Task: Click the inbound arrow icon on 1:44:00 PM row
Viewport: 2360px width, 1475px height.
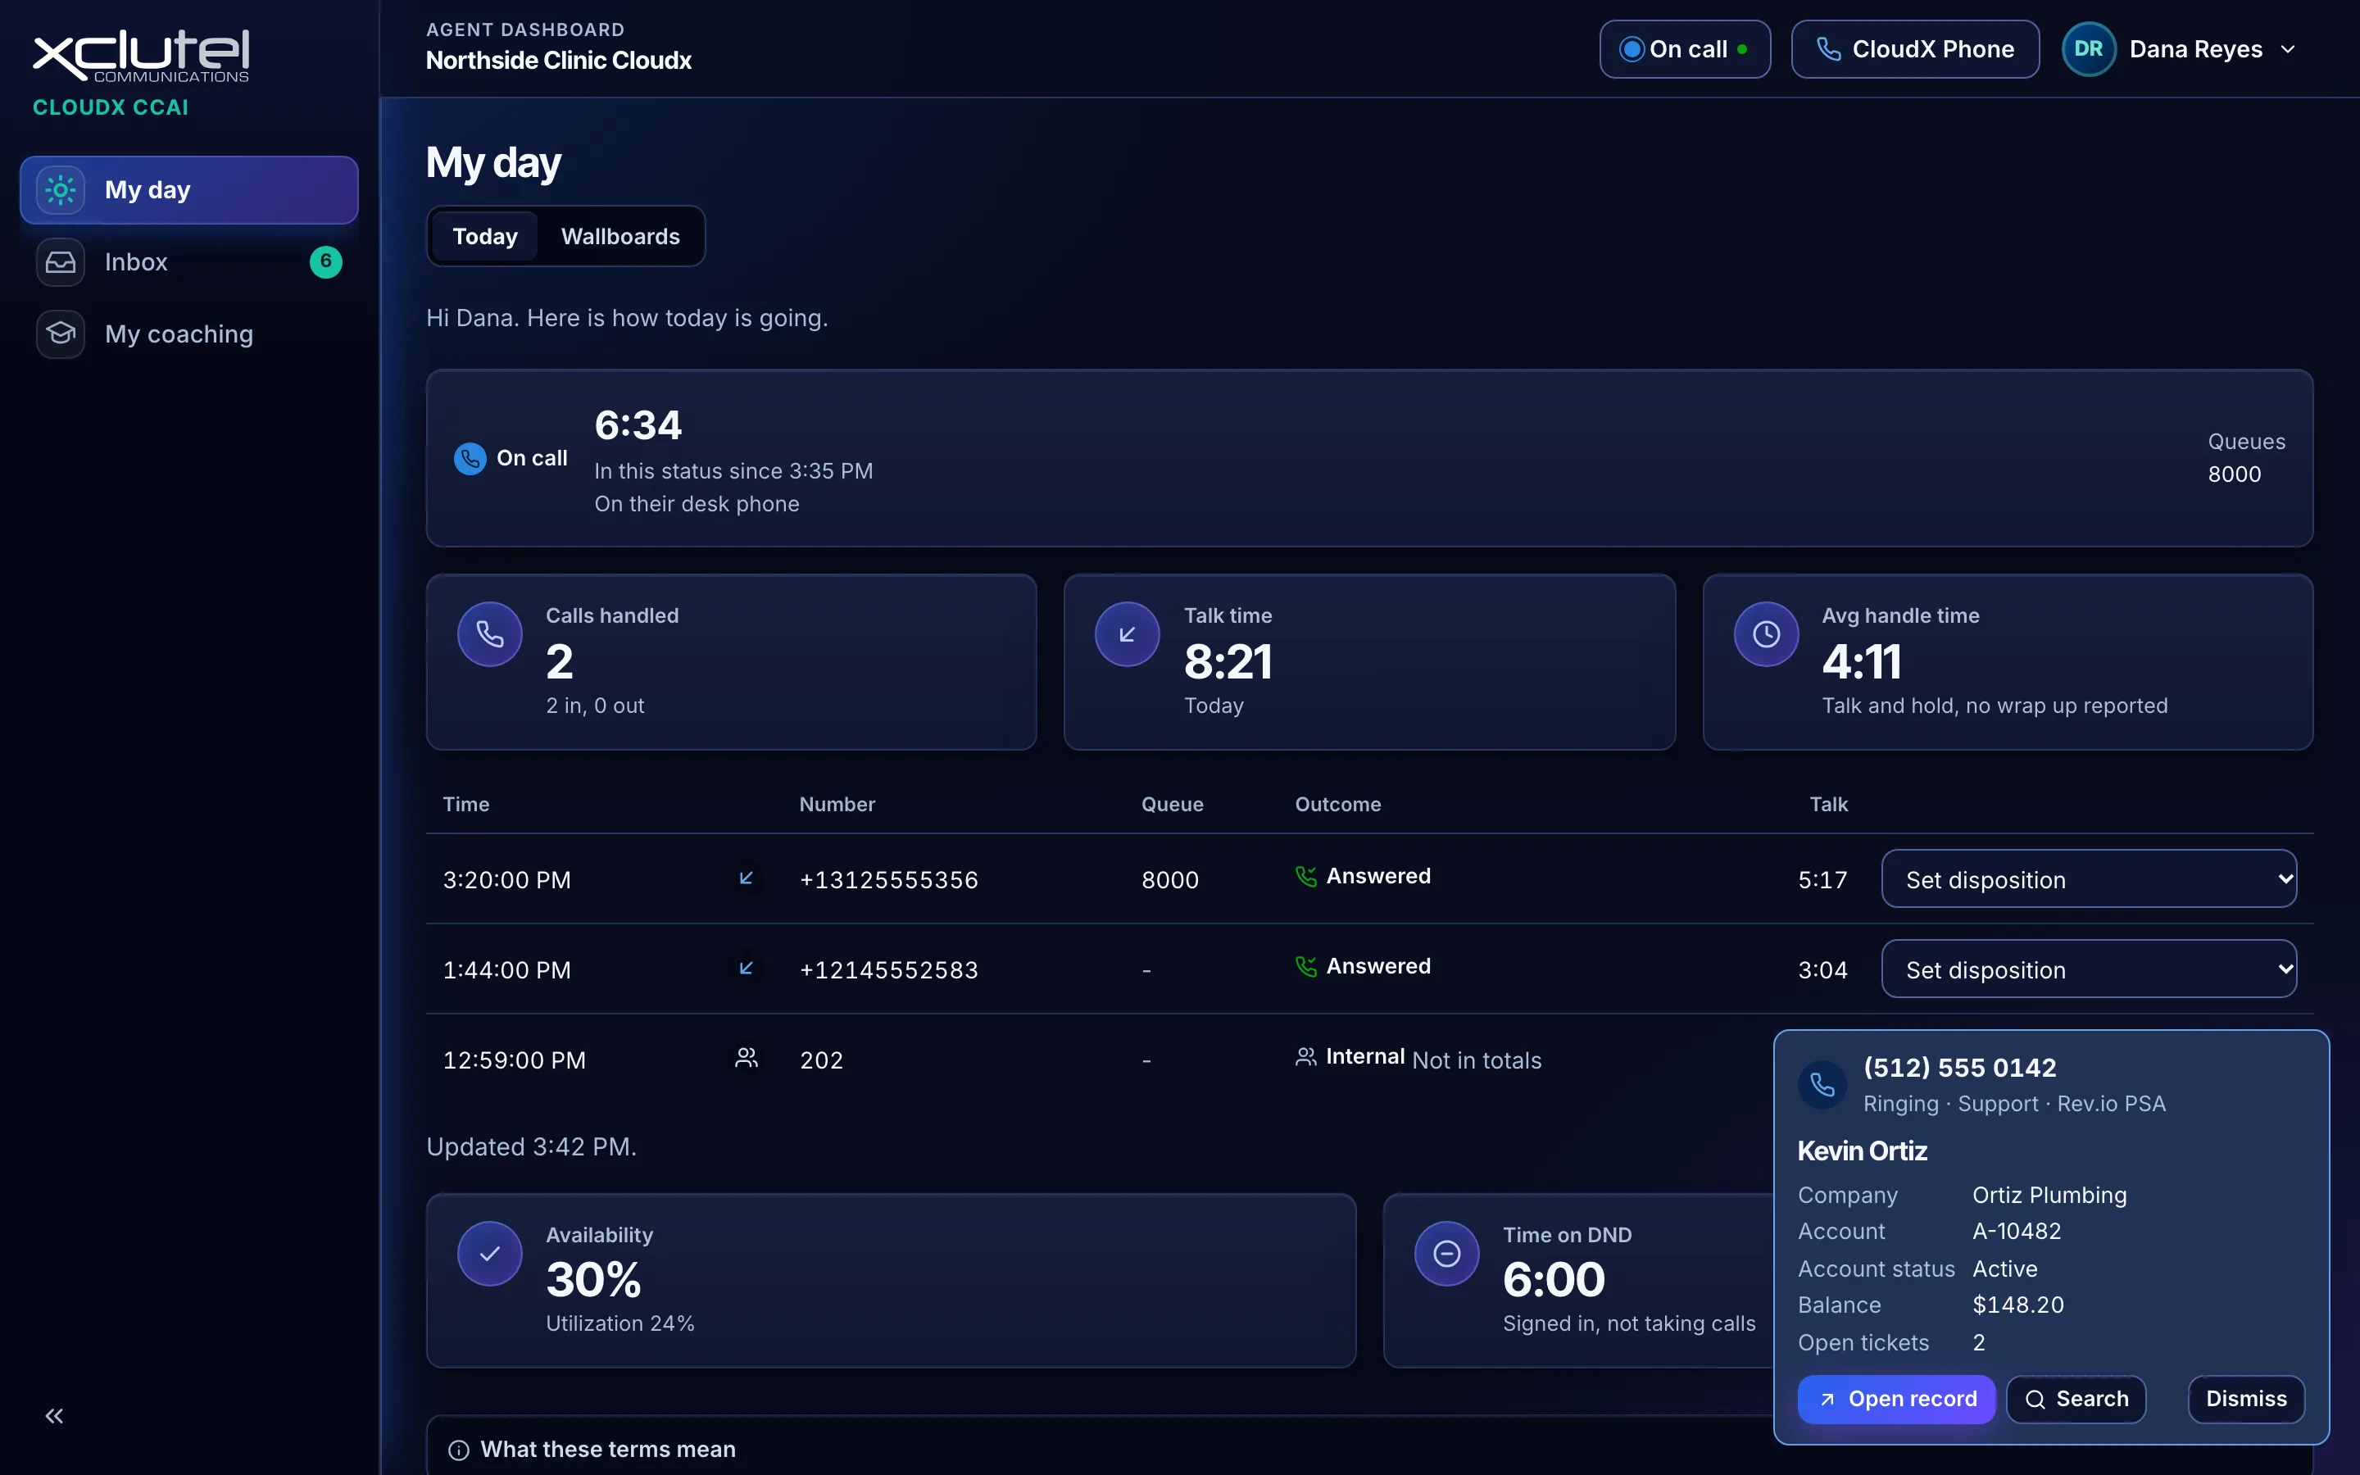Action: [746, 968]
